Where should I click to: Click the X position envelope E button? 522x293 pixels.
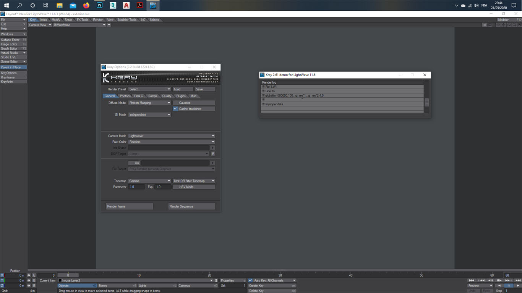pyautogui.click(x=34, y=275)
